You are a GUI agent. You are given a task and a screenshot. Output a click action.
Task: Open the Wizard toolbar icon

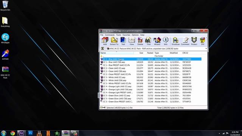[157, 41]
